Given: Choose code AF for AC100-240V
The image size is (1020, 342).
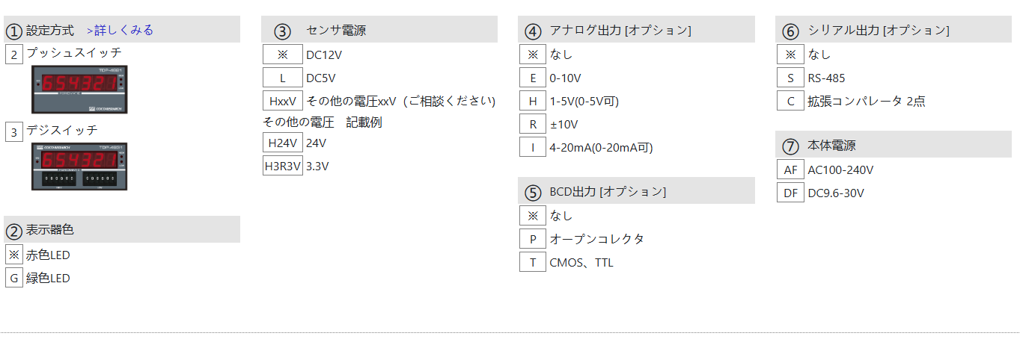Looking at the screenshot, I should (790, 170).
